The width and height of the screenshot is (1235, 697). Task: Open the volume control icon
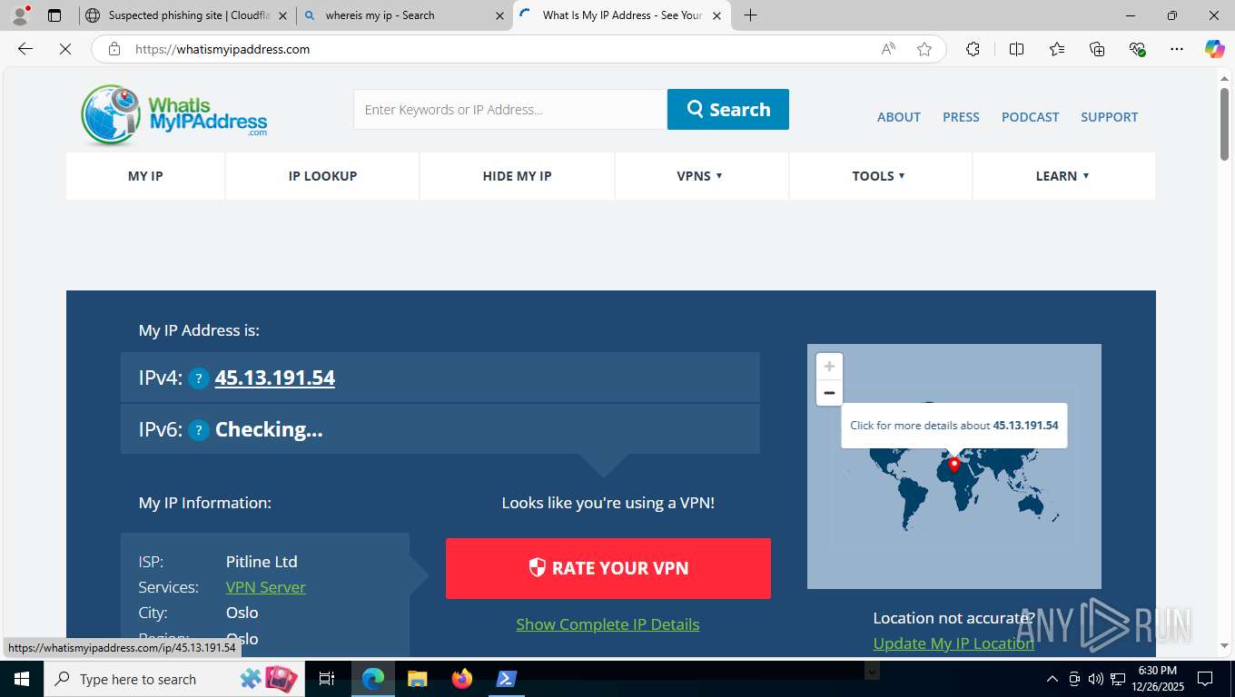(x=1095, y=679)
